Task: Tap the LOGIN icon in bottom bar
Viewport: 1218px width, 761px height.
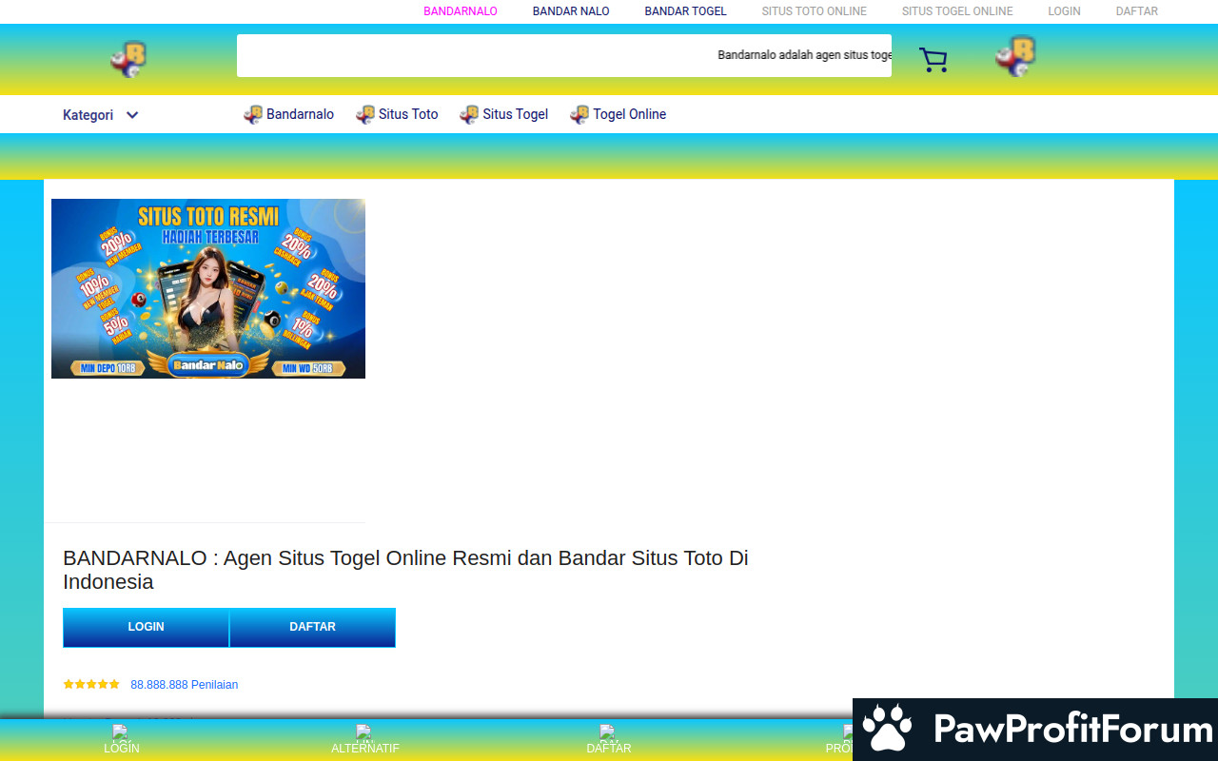Action: (x=121, y=732)
